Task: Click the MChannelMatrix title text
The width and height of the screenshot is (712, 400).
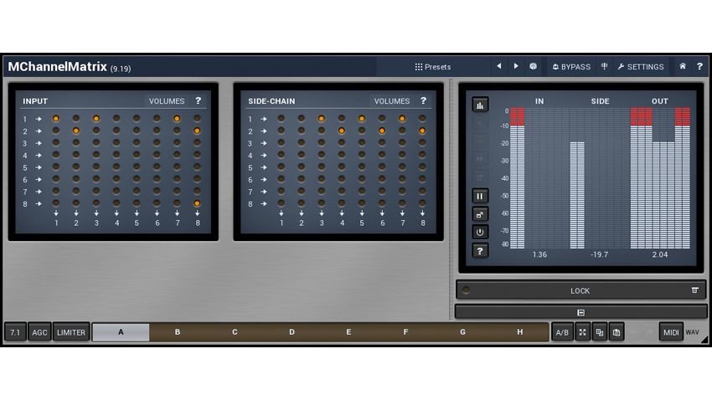Action: (x=58, y=67)
